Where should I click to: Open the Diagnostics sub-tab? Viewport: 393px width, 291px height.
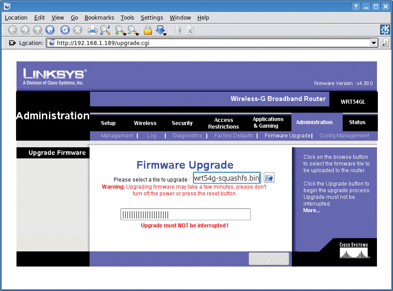click(187, 136)
